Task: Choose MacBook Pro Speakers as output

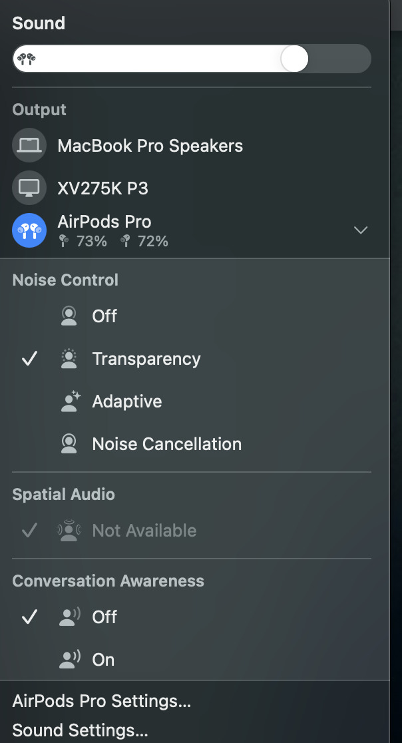Action: (150, 146)
